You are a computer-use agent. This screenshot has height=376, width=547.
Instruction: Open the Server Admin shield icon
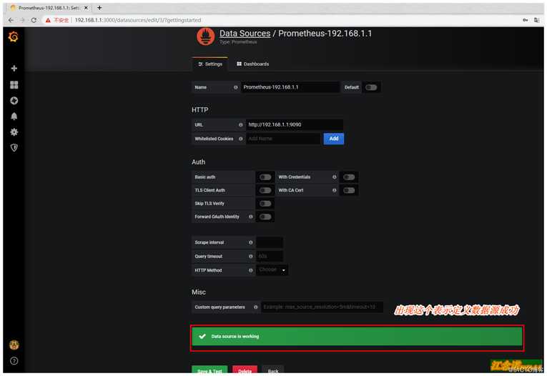[x=14, y=147]
